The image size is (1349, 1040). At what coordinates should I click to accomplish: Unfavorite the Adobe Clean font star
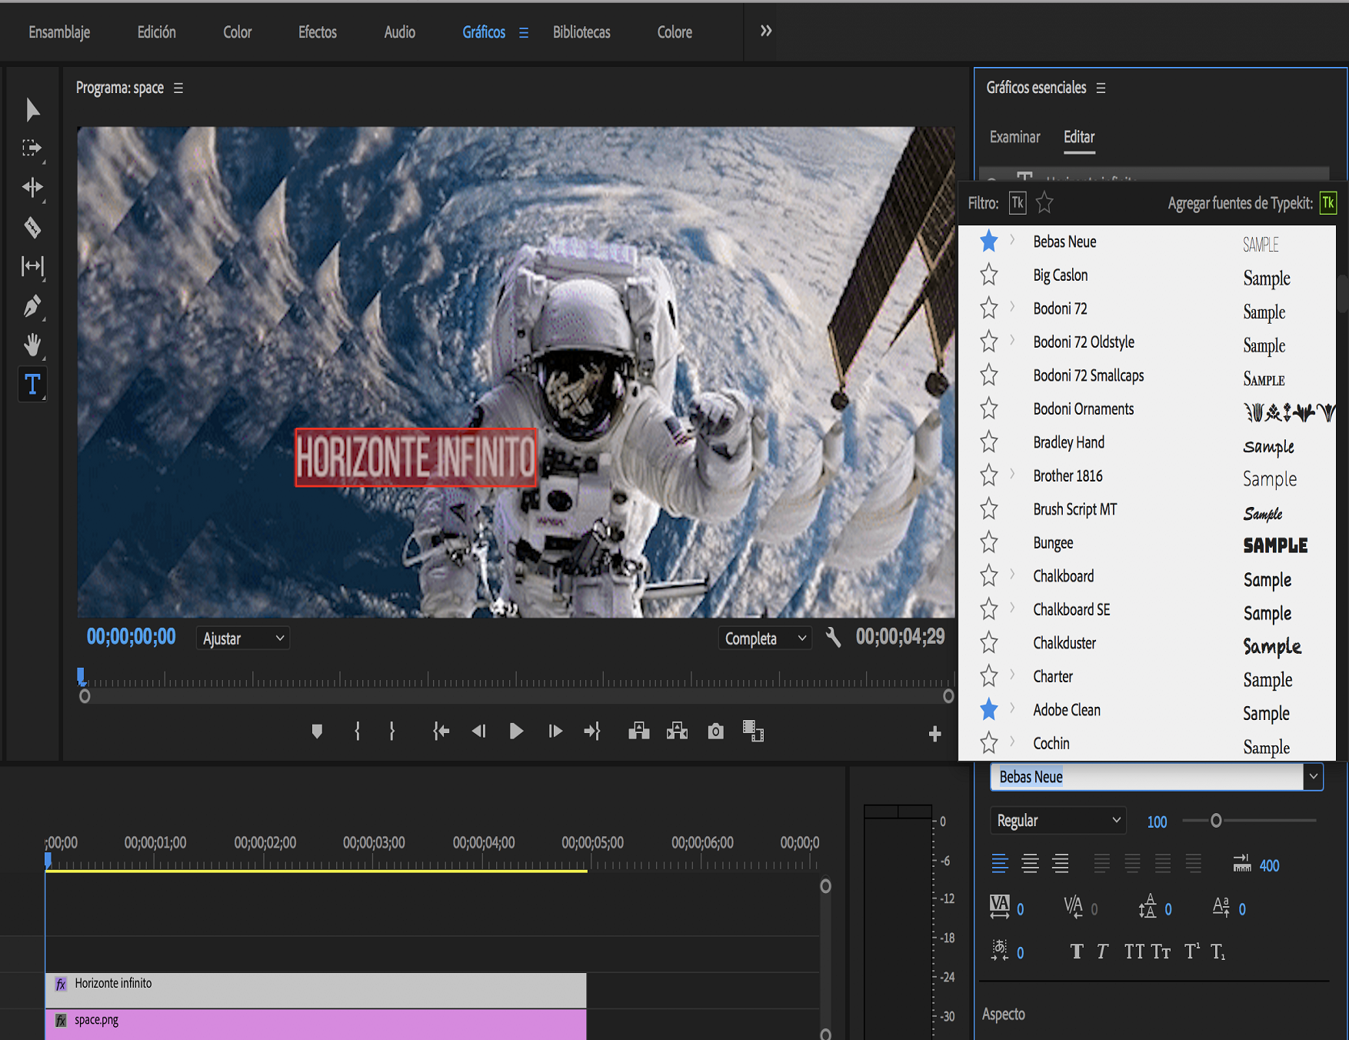pos(989,710)
